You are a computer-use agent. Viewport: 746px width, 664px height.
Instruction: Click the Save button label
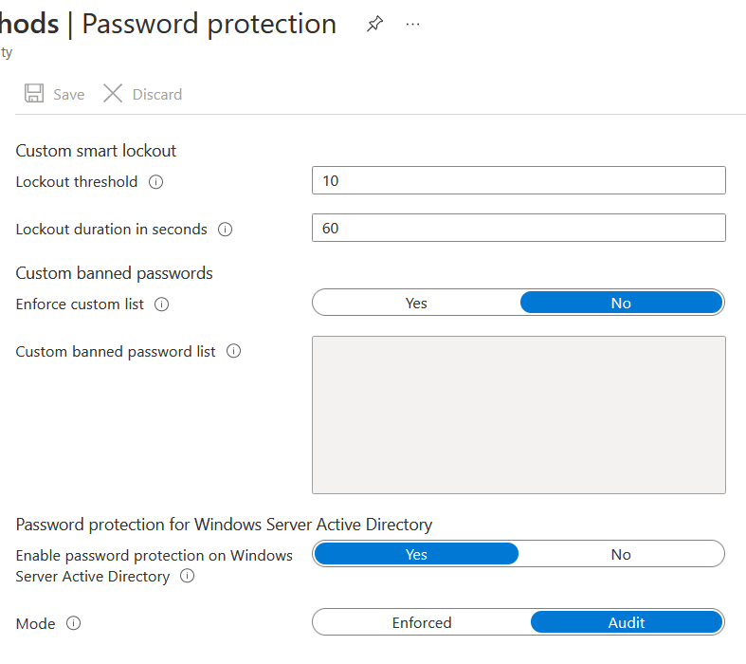69,94
